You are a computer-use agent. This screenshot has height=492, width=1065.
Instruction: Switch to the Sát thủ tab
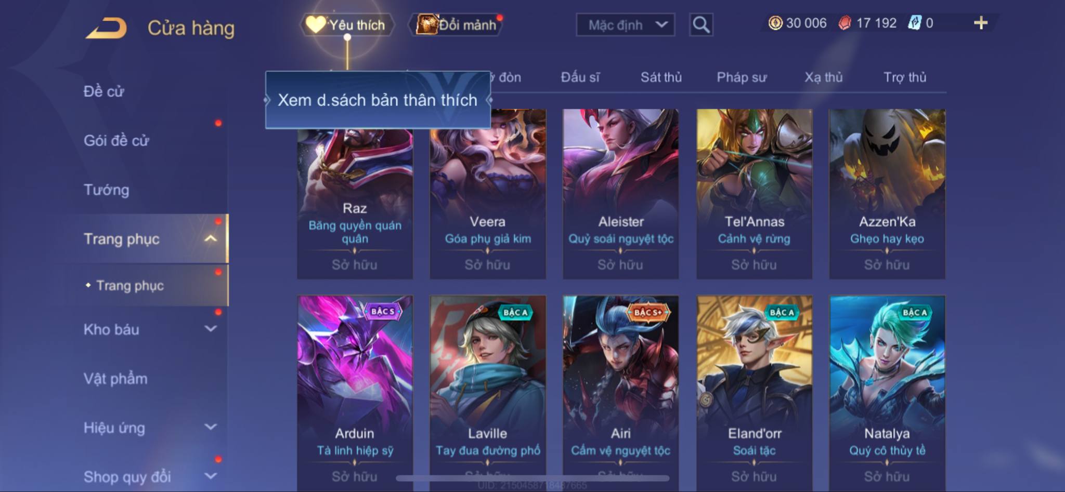(x=661, y=77)
